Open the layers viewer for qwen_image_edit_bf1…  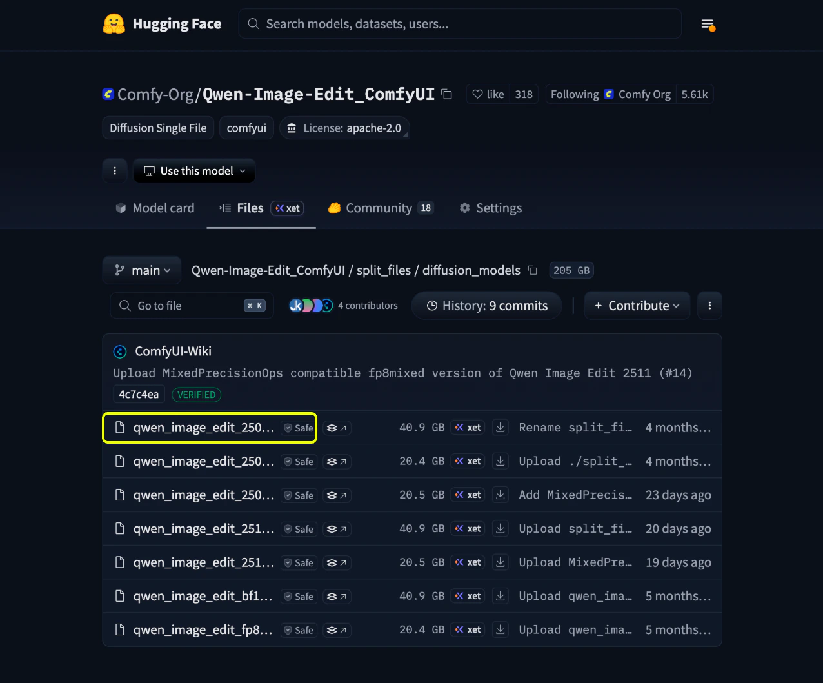click(337, 597)
